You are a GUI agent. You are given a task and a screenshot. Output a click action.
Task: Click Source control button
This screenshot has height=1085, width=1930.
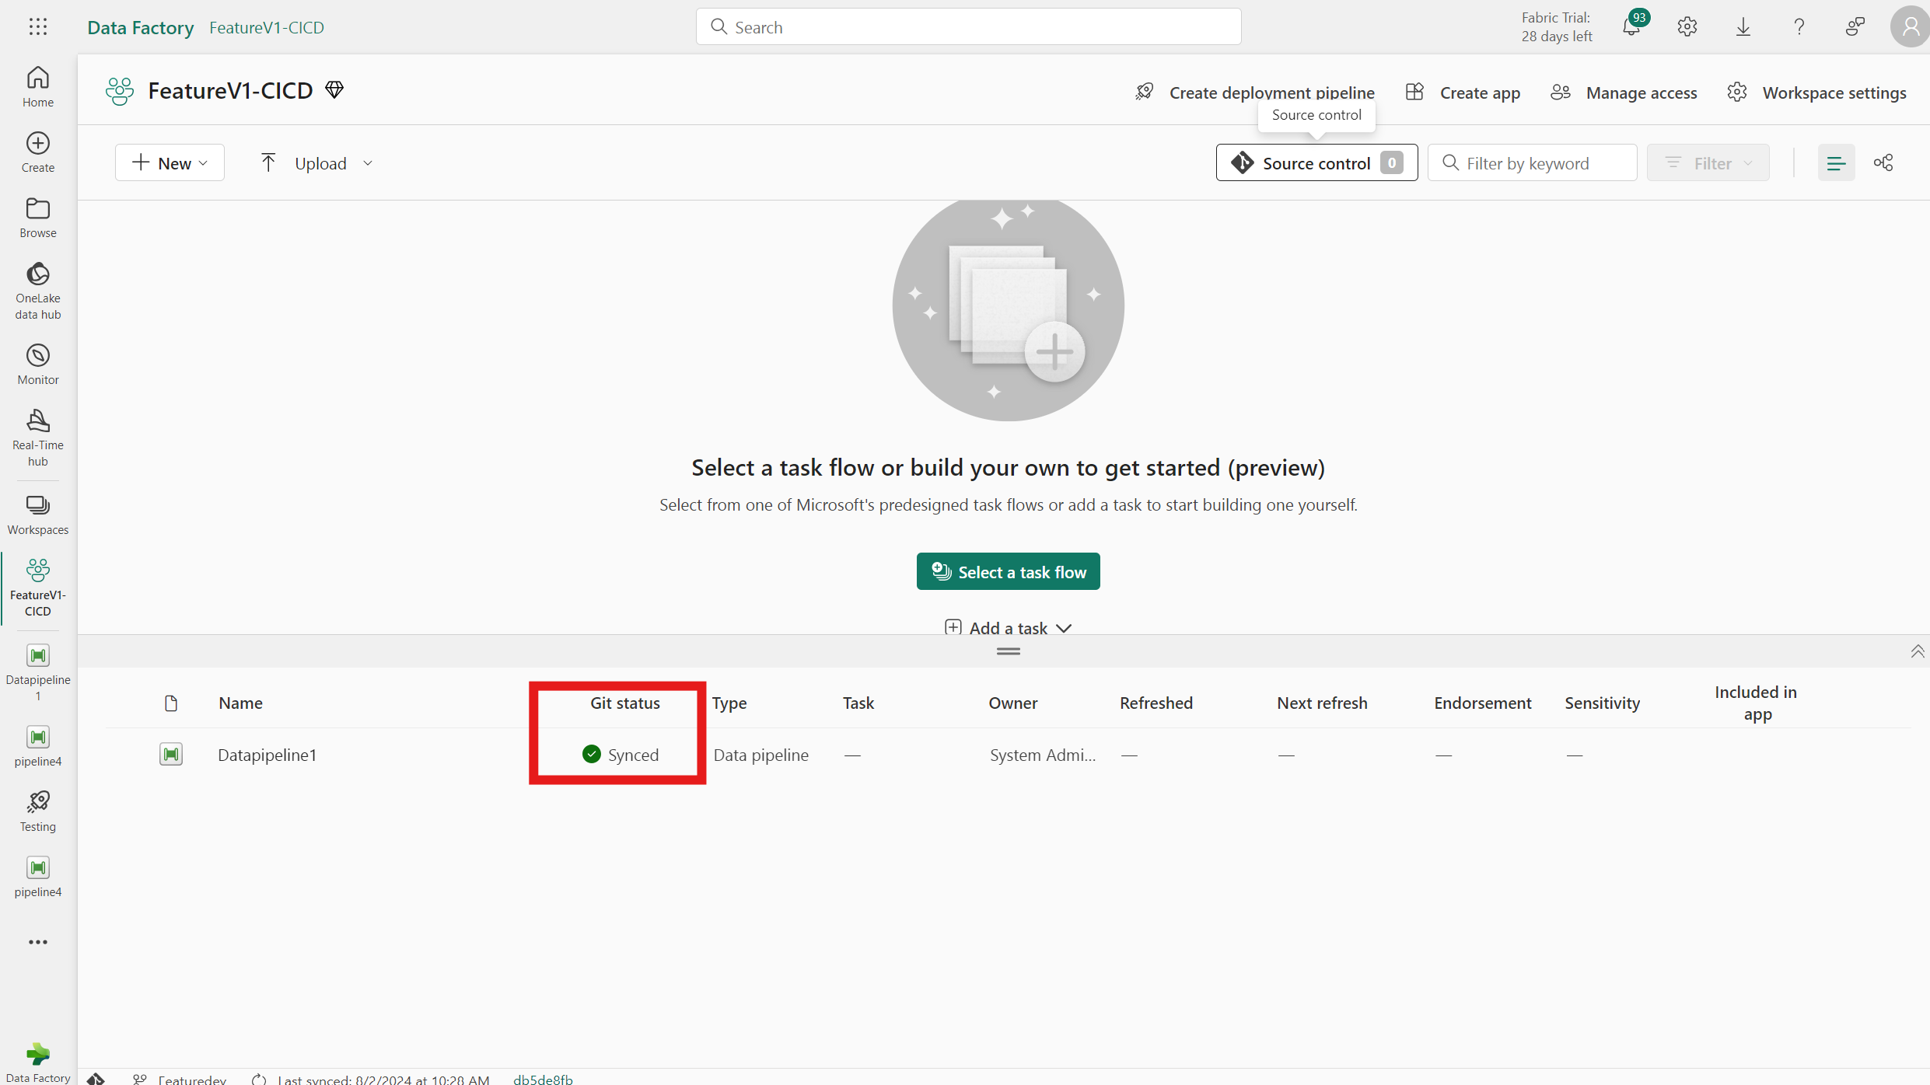tap(1316, 163)
